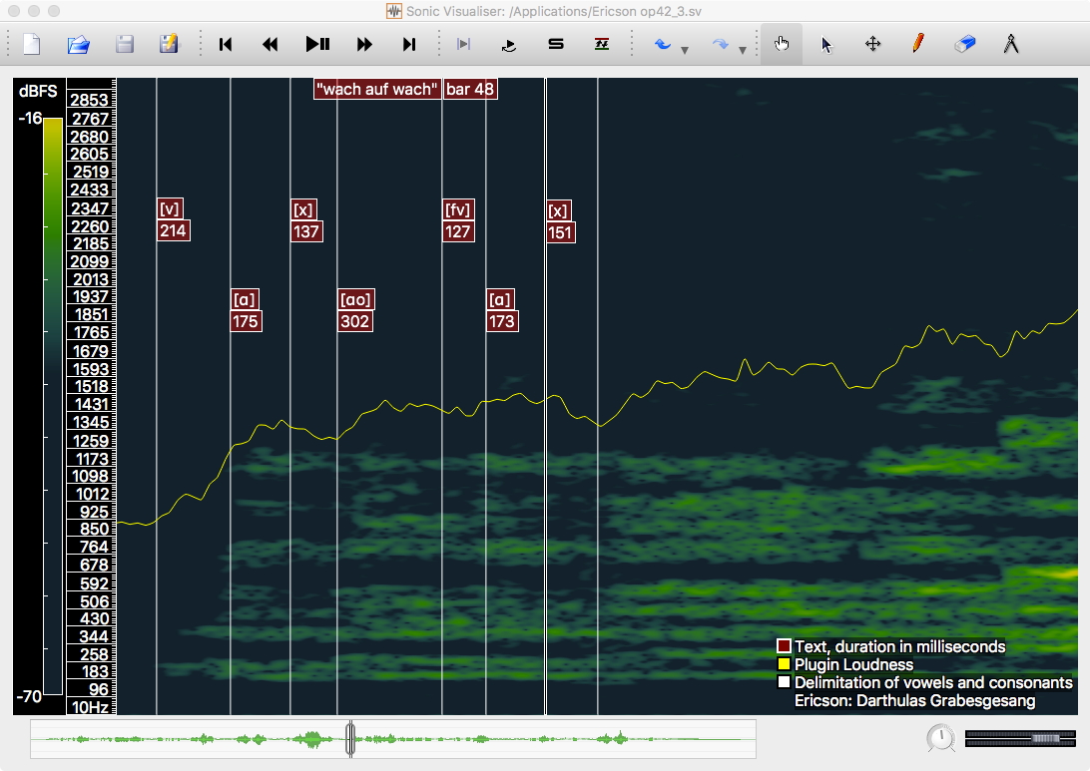The height and width of the screenshot is (771, 1090).
Task: Click the 127 duration label
Action: coord(458,232)
